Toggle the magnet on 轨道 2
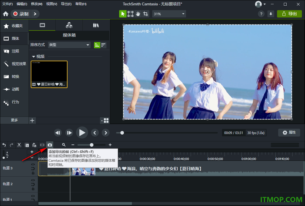This screenshot has height=206, width=305. pyautogui.click(x=33, y=185)
